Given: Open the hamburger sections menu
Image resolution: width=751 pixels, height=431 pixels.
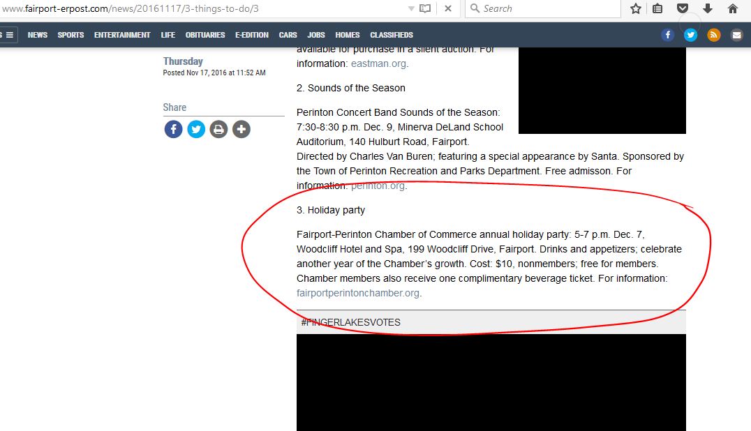Looking at the screenshot, I should (x=9, y=35).
